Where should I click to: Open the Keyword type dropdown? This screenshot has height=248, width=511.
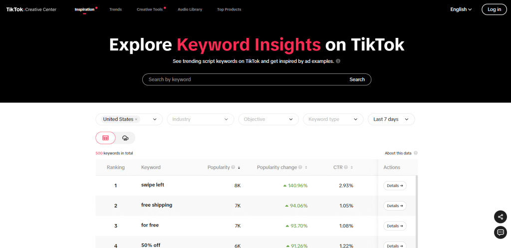tap(333, 119)
